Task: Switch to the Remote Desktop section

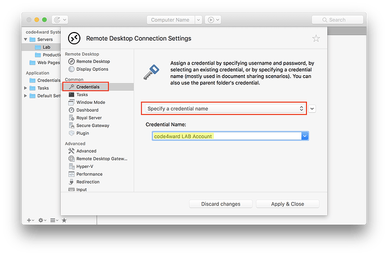Action: tap(93, 61)
